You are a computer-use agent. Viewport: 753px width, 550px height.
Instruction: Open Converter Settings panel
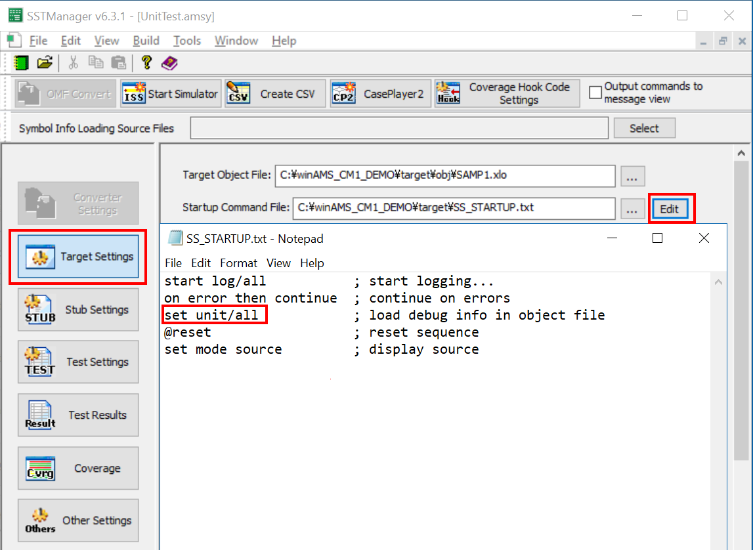[78, 203]
